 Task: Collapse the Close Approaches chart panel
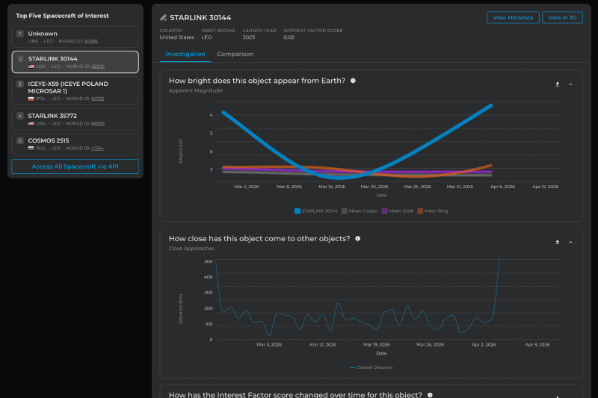pos(570,242)
